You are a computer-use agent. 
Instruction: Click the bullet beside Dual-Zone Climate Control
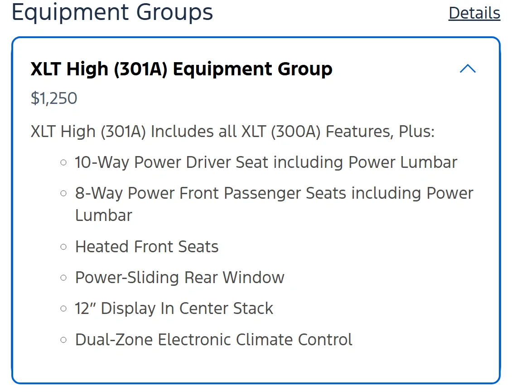tap(64, 340)
